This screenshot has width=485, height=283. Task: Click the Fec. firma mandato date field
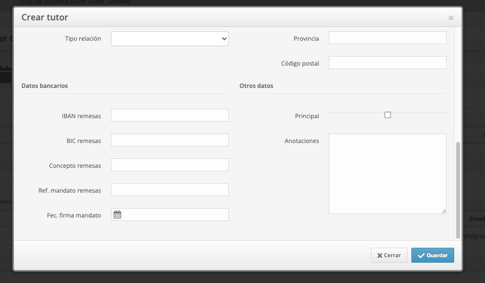(x=170, y=214)
